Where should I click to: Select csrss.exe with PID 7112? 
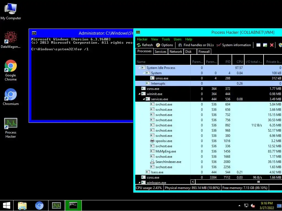[209, 177]
